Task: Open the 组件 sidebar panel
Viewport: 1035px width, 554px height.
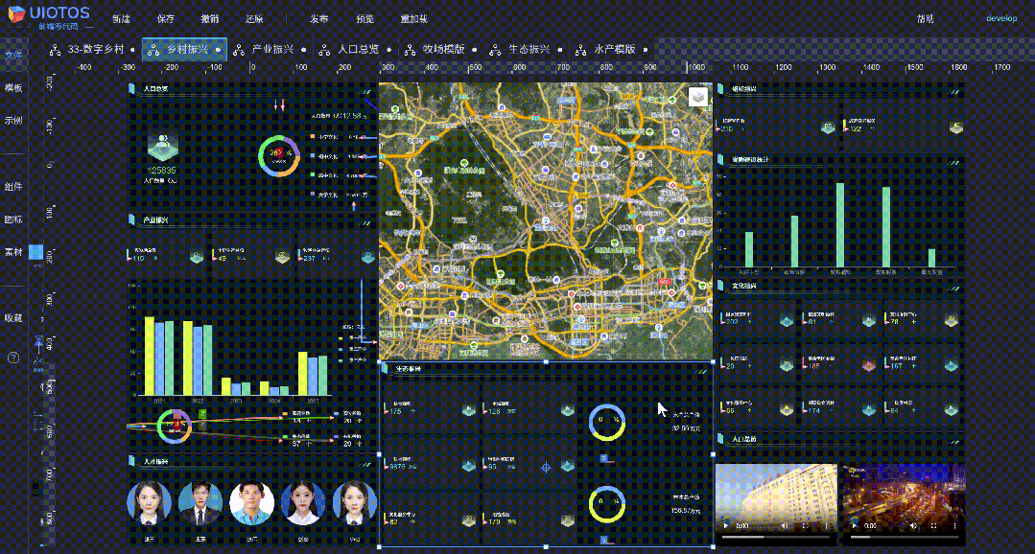Action: (13, 187)
